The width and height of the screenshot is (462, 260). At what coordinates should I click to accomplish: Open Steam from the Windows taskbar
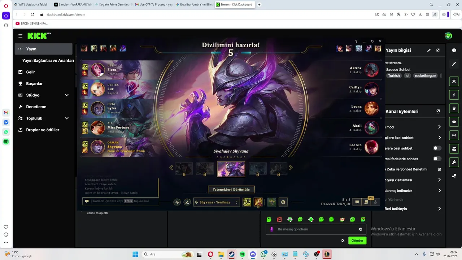click(232, 254)
